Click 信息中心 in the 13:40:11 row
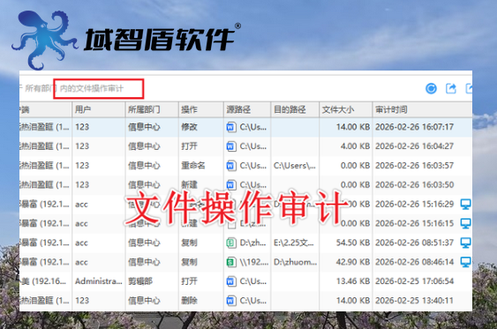This screenshot has width=497, height=329. (144, 301)
